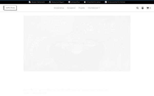The height and width of the screenshot is (96, 154).
Task: Click the Herzlich Willkommen hero heading
Action: [x=77, y=45]
